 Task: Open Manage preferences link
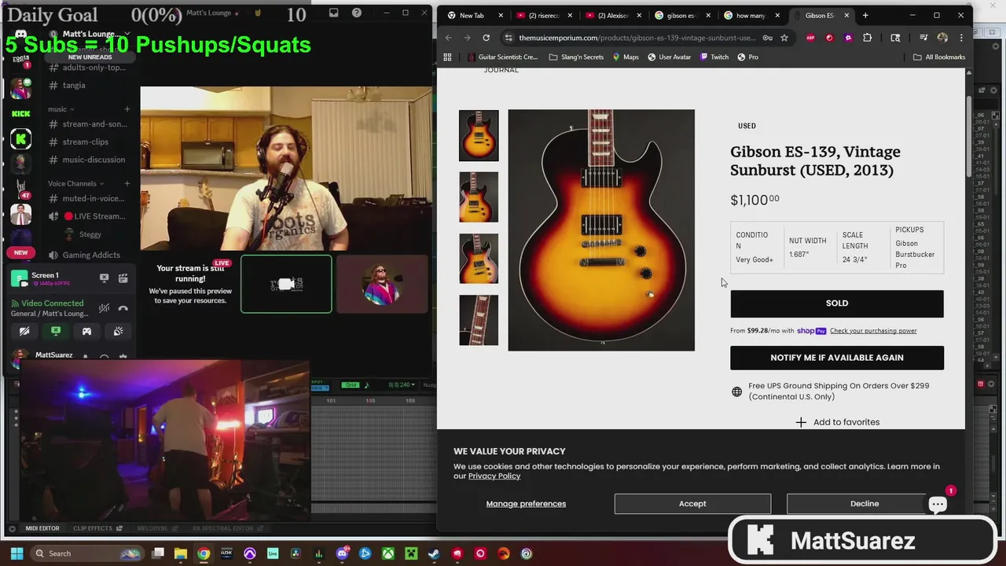pos(526,504)
